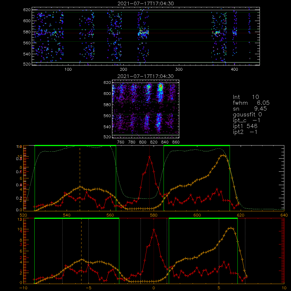Click x-axis label 540 on the upper profile plot
291x291 pixels.
point(67,215)
